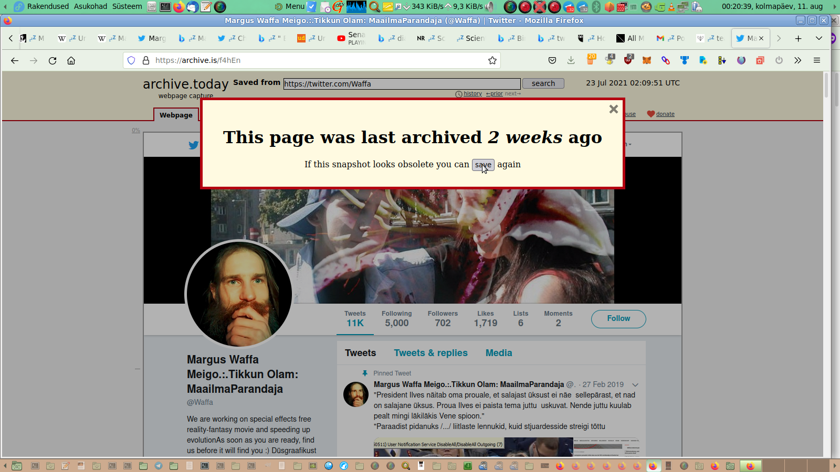Open the Firefox home page
The width and height of the screenshot is (840, 472).
click(x=71, y=60)
